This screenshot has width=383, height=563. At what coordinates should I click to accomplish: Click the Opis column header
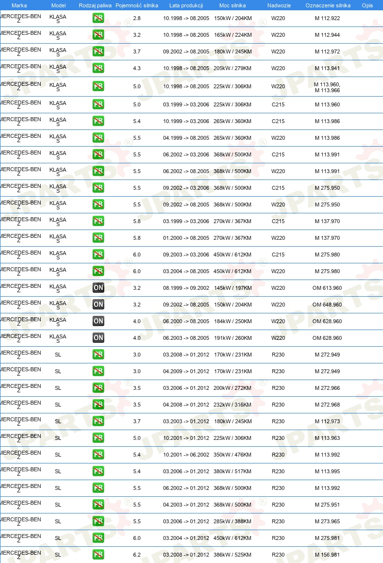coord(367,5)
